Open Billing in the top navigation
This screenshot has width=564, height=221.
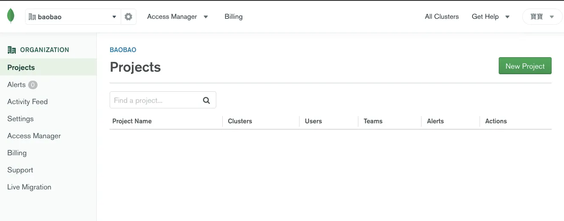(233, 17)
